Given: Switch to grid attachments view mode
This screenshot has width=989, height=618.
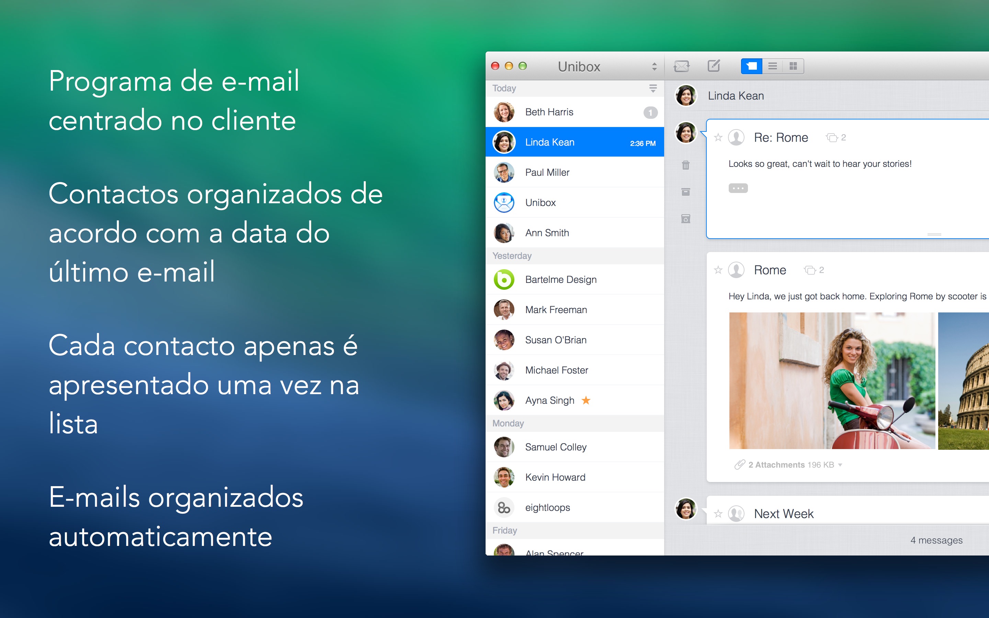Looking at the screenshot, I should 793,66.
